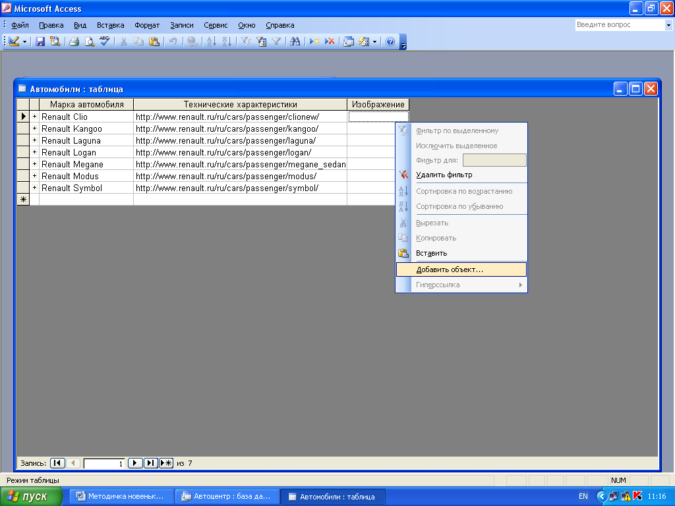The image size is (675, 506).
Task: Click the пуск Start button
Action: click(x=32, y=497)
